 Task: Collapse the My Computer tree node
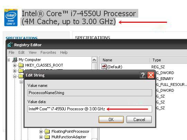point(8,60)
